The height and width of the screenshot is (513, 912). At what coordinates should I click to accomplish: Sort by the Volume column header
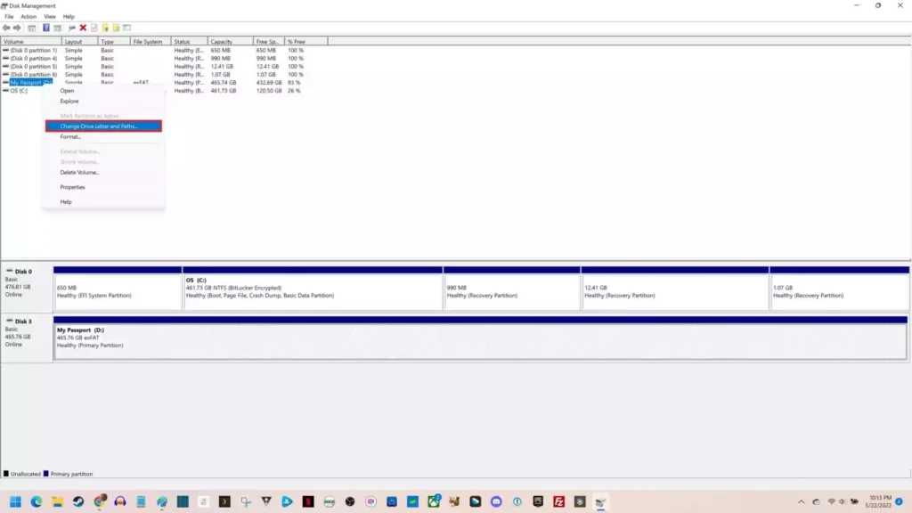pos(31,42)
